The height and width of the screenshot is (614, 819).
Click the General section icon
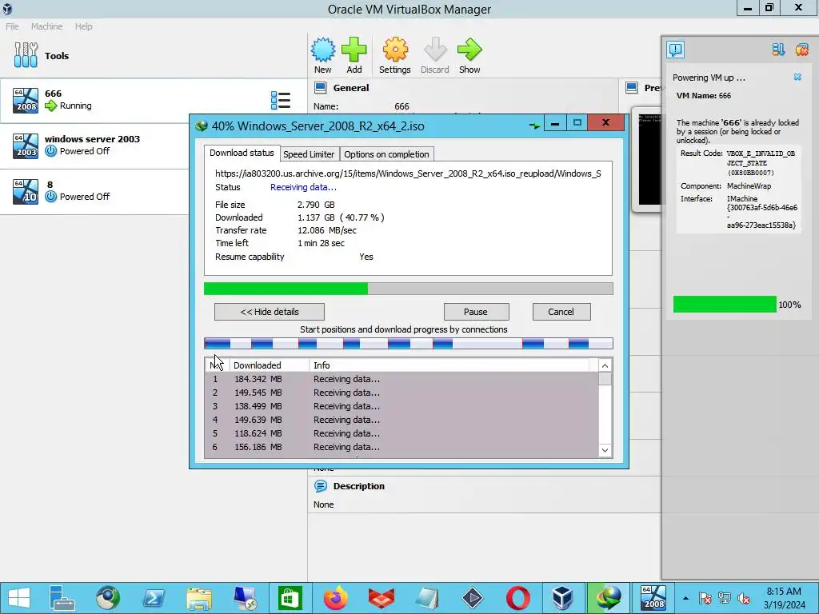[320, 88]
